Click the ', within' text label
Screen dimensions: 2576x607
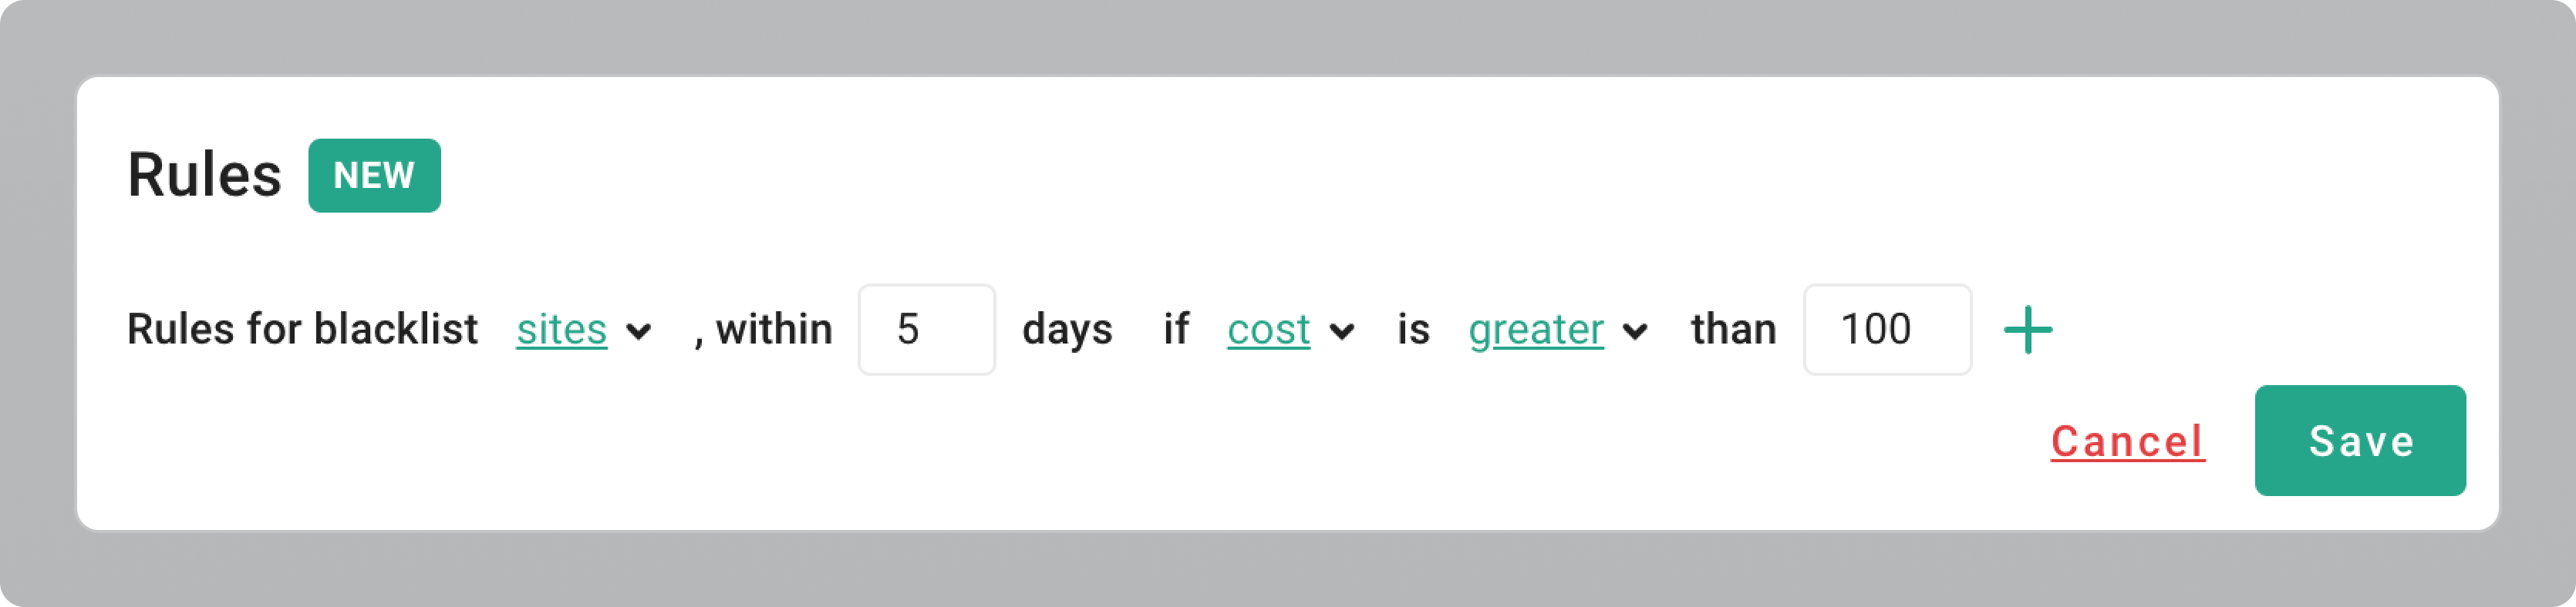[764, 330]
